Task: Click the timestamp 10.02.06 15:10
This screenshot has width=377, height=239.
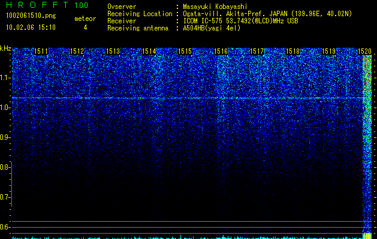Action: coord(31,27)
